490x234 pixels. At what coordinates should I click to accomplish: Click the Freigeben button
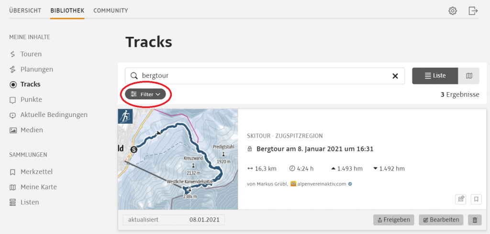point(394,220)
